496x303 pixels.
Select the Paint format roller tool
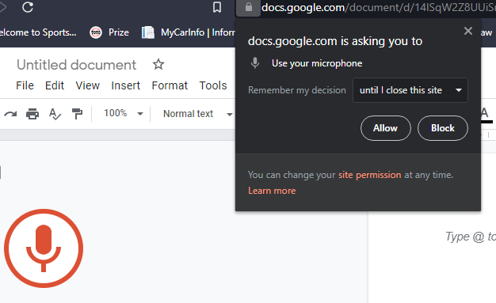77,114
